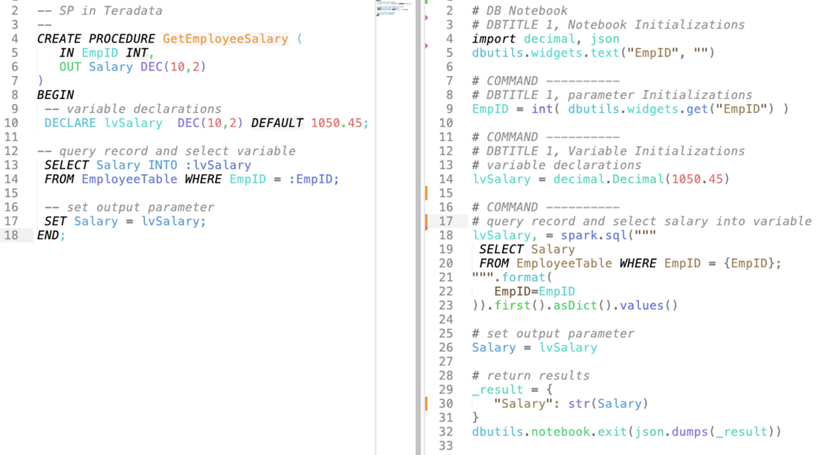Select highlighted line number 18 in the left pane
The height and width of the screenshot is (455, 838).
coord(11,235)
